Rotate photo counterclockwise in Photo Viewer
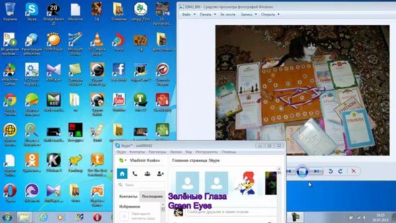Screen dimensions: 396x223 tap(330, 171)
